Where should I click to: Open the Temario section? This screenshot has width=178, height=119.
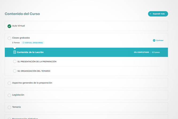point(17,107)
